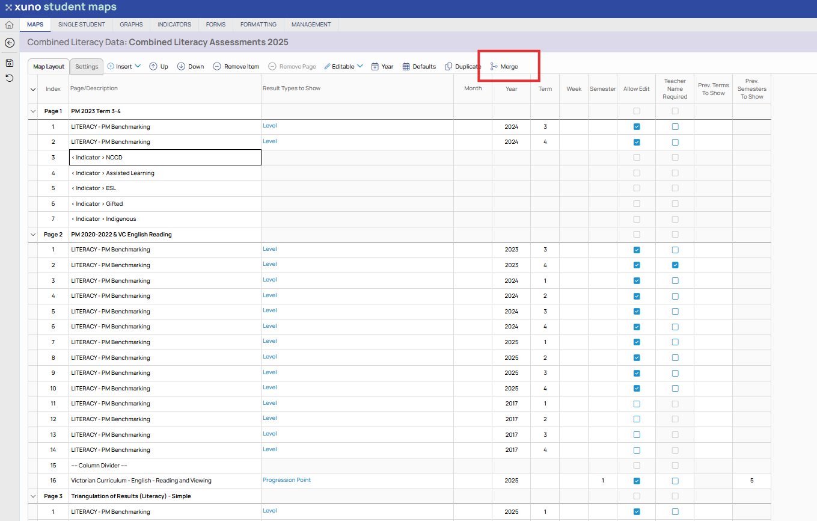
Task: Duplicate the map with the Duplicate button
Action: point(463,67)
